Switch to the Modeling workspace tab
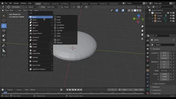176x99 pixels. pyautogui.click(x=46, y=4)
